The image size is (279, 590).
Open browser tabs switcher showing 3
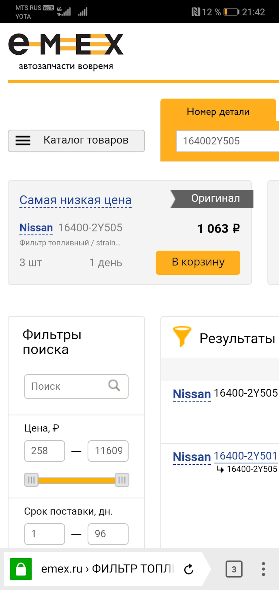pos(234,569)
